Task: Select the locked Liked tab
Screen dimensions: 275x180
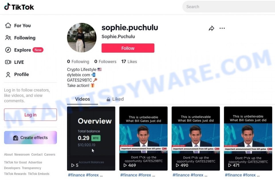Action: tap(115, 99)
